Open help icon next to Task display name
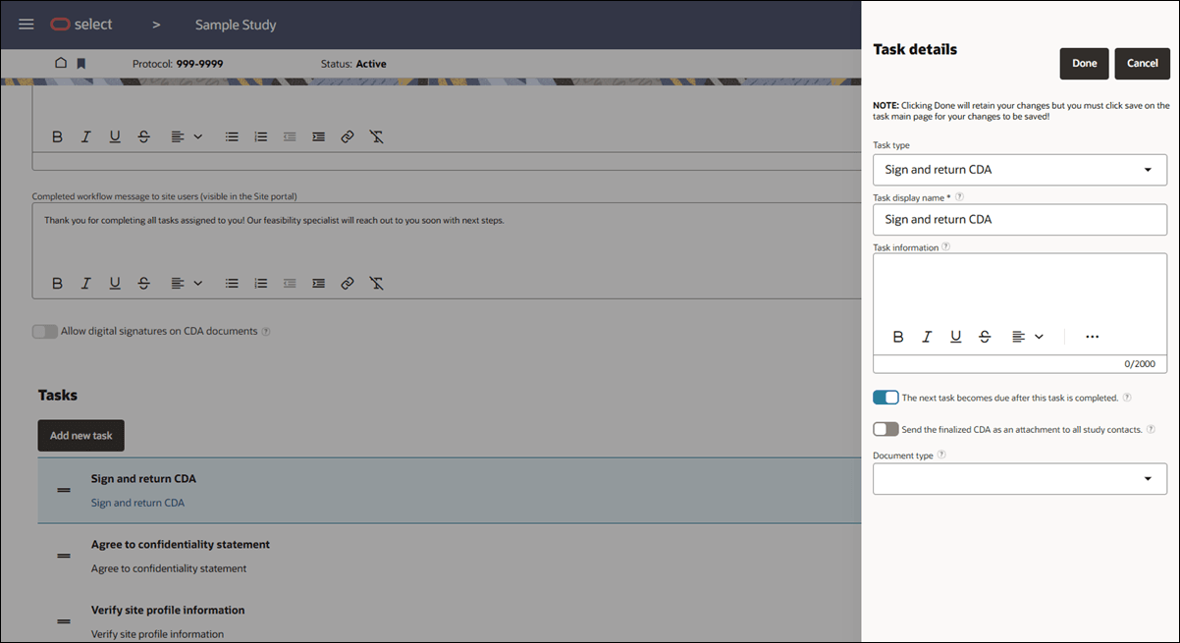This screenshot has height=643, width=1180. click(959, 197)
